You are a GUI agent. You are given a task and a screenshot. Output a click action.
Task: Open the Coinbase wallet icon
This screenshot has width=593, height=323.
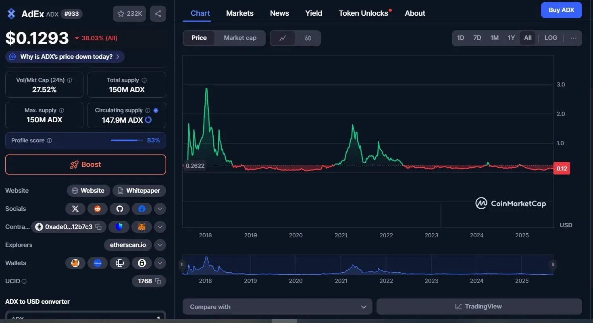tap(98, 263)
